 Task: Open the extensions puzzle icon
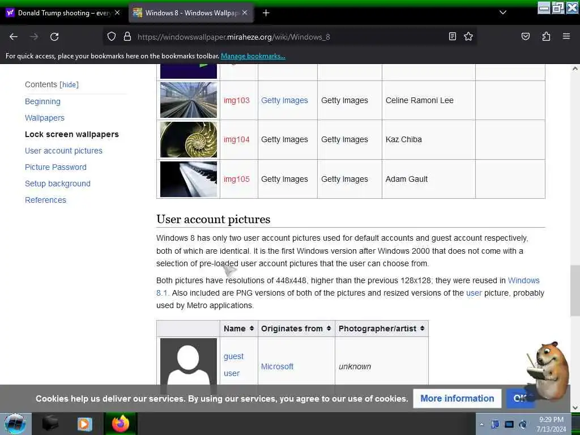tap(546, 37)
